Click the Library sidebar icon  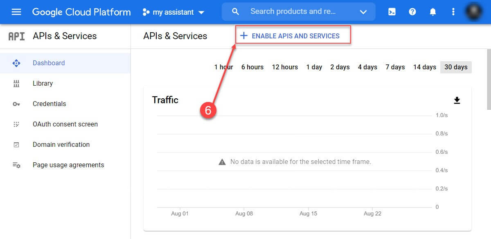16,83
